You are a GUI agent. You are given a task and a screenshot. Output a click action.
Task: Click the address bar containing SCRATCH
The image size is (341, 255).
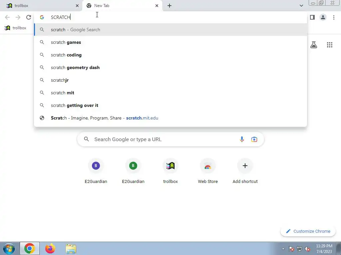[170, 17]
